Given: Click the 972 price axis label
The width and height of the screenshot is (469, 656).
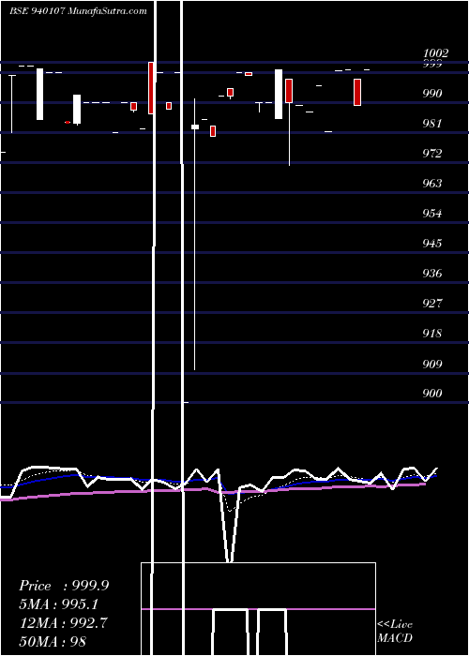Looking at the screenshot, I should coord(432,154).
